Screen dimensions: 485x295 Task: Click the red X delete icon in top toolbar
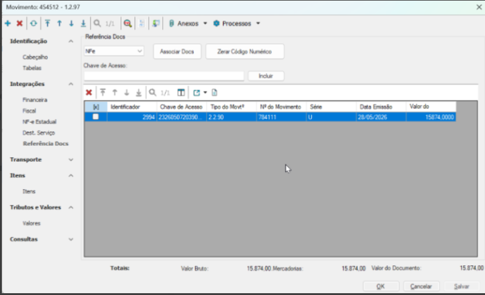point(19,24)
